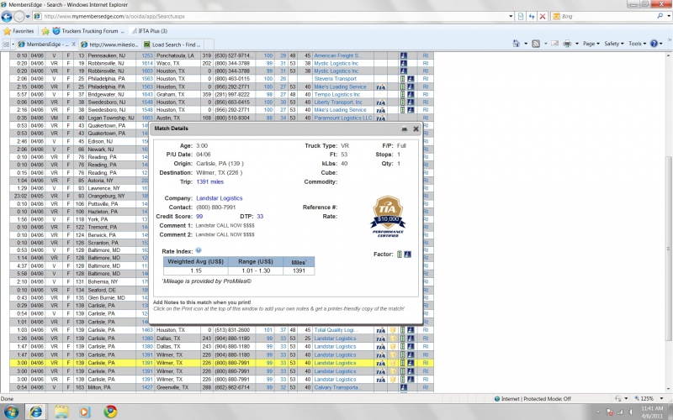The image size is (673, 420).
Task: Select the Logan Township, NJ cell
Action: coord(112,118)
